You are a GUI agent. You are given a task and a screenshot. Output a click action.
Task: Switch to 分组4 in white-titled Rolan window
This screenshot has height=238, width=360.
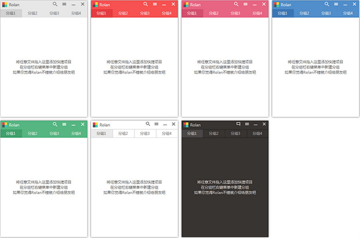(x=167, y=134)
